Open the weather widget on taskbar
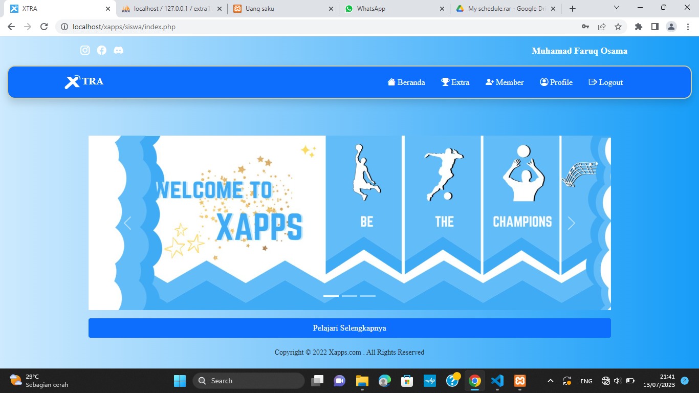Image resolution: width=699 pixels, height=393 pixels. (39, 381)
